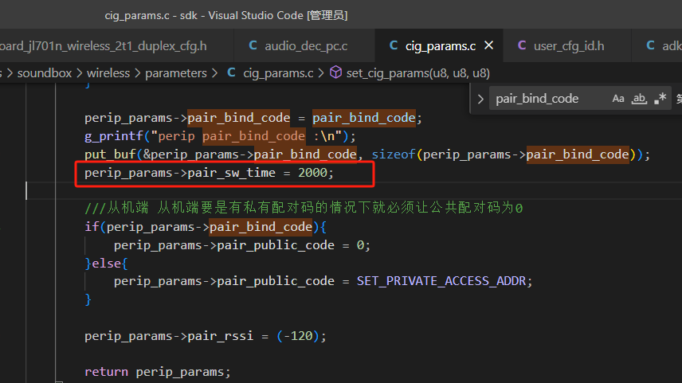Click the return perip_params line

pyautogui.click(x=158, y=372)
